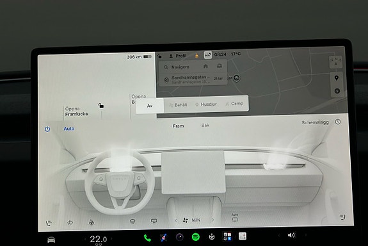The width and height of the screenshot is (368, 246).
Task: Select Husdjur (dog) mode
Action: [x=206, y=104]
